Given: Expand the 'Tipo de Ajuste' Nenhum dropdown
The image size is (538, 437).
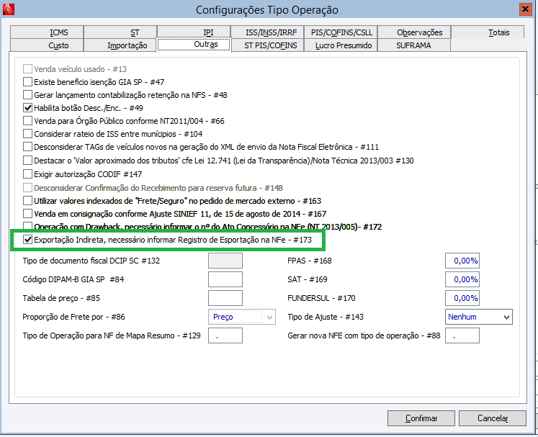Looking at the screenshot, I should point(506,317).
